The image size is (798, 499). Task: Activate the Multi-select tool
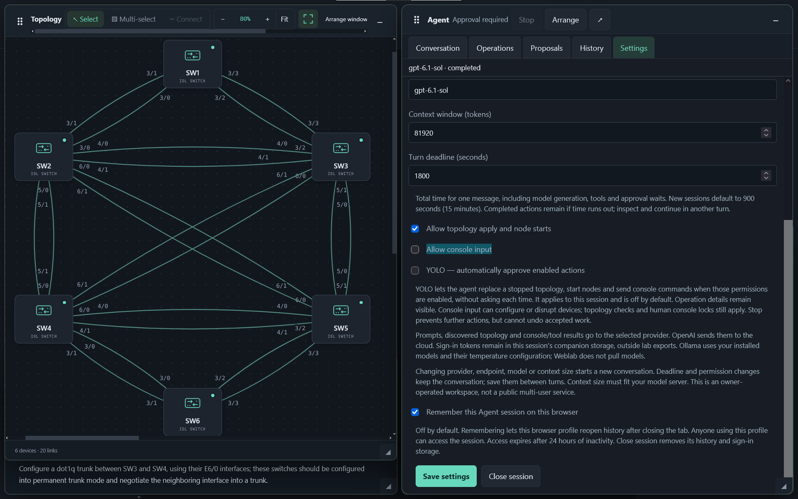tap(133, 19)
